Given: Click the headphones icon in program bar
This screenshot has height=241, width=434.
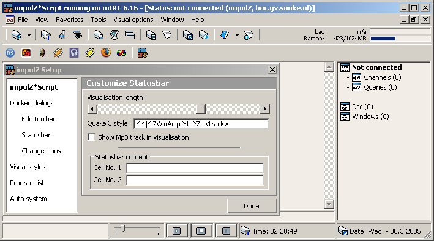Looking at the screenshot, I should 74,53.
